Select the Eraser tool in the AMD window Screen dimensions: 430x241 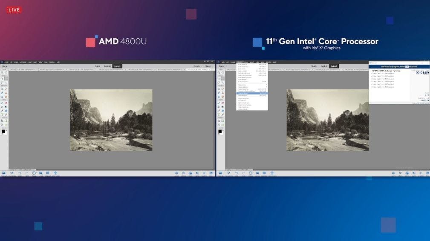(x=6, y=103)
